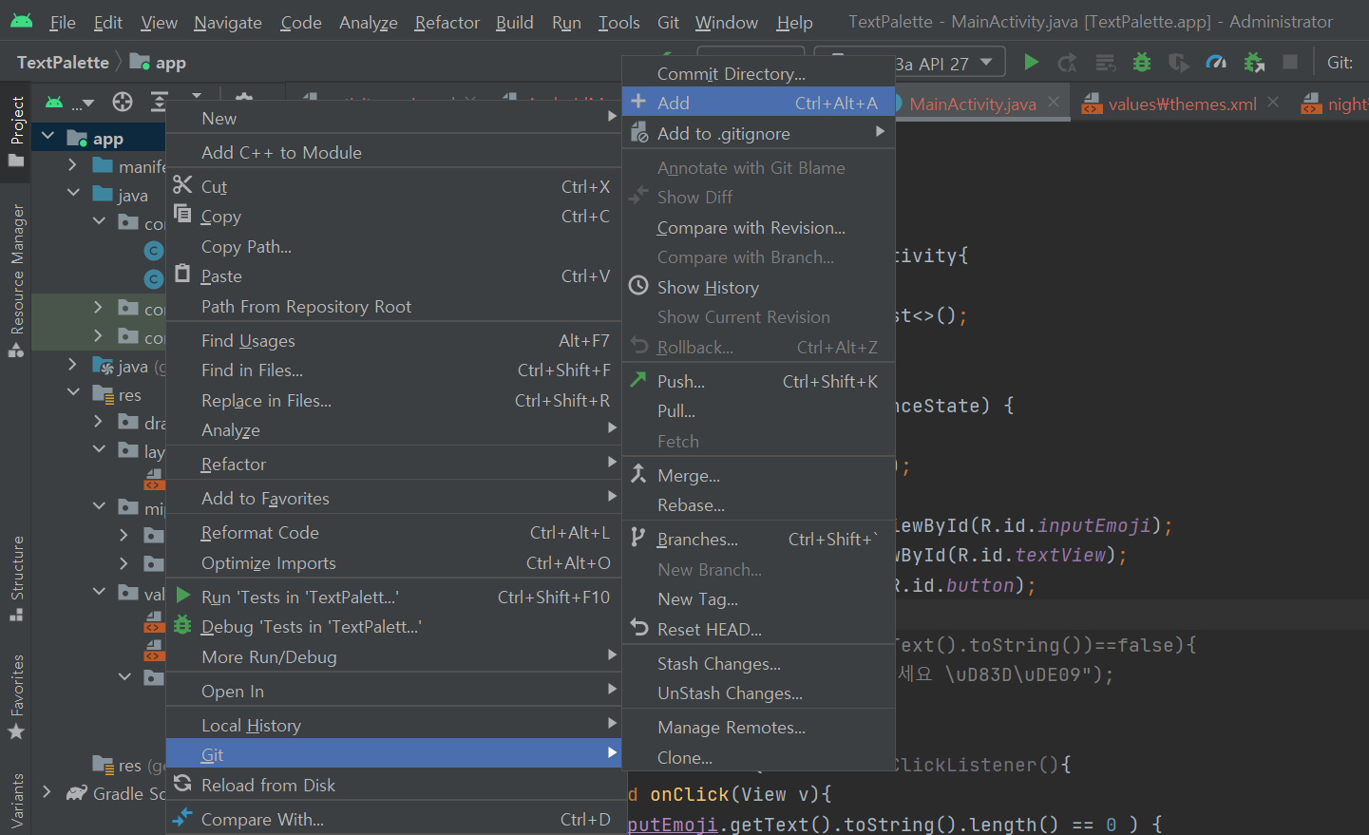The width and height of the screenshot is (1369, 835).
Task: Expand the generated java folder node
Action: pos(72,364)
